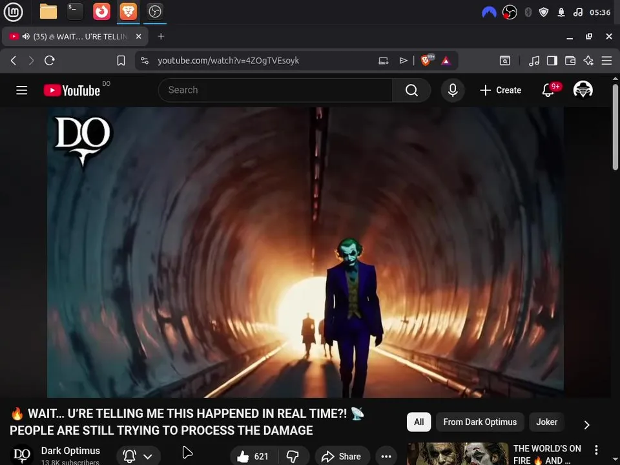Reload the current YouTube page
This screenshot has width=620, height=465.
(x=50, y=61)
